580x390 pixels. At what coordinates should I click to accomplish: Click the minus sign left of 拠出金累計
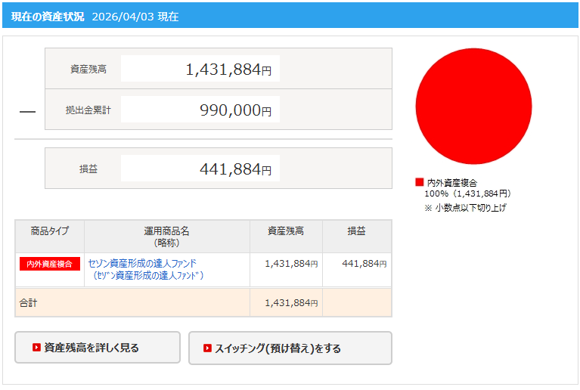pyautogui.click(x=27, y=110)
